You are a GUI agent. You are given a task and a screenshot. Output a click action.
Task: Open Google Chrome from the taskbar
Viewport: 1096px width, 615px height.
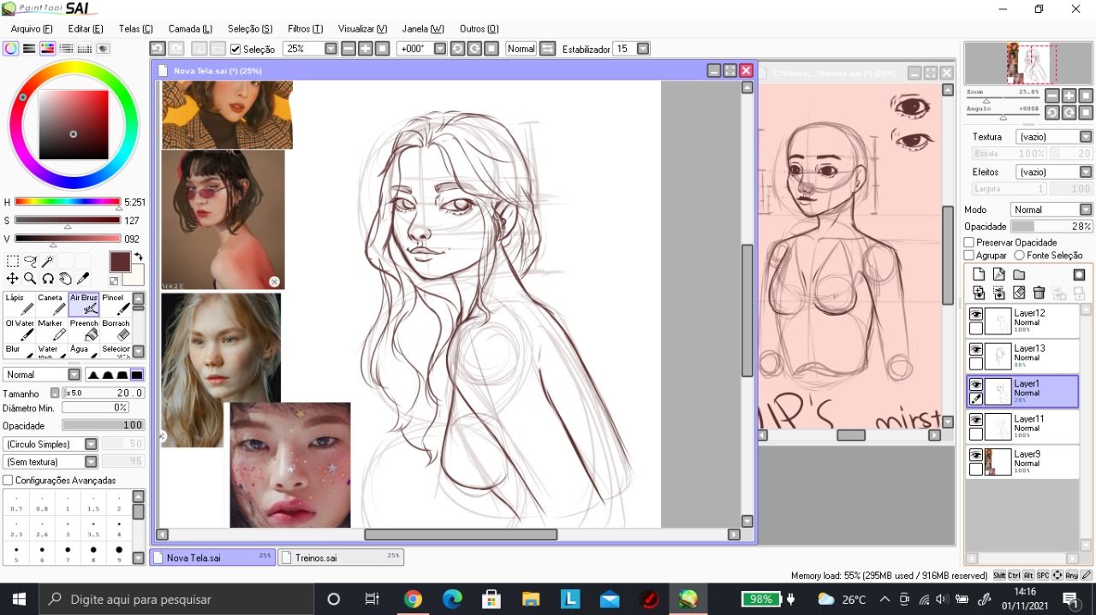tap(413, 599)
